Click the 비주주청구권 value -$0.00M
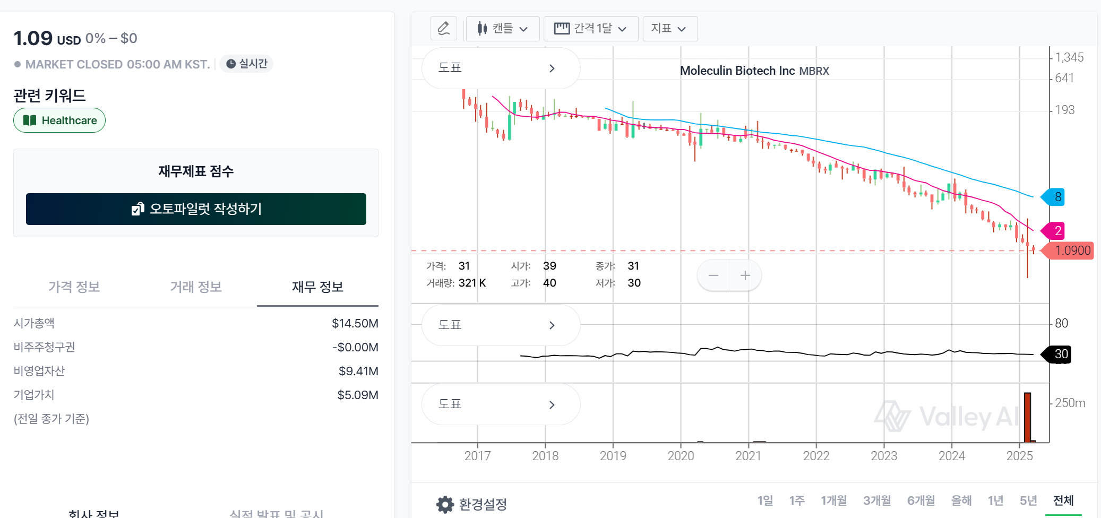This screenshot has width=1101, height=518. (x=355, y=347)
